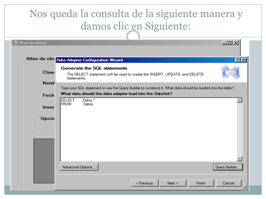Click the scroll up arrow of SQL box
Image resolution: width=266 pixels, height=199 pixels.
coord(239,100)
